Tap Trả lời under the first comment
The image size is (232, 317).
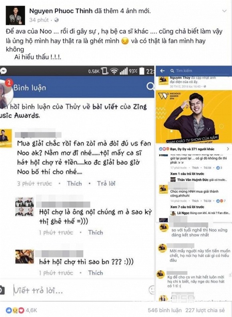(x=106, y=183)
